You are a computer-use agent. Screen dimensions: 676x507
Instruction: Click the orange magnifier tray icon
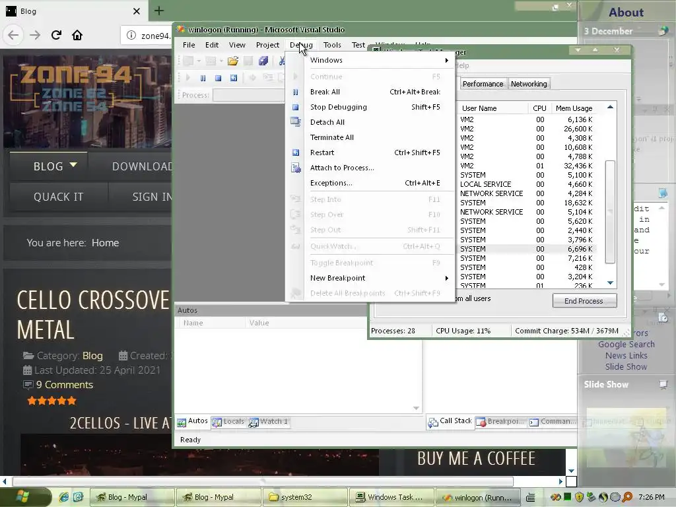point(627,497)
